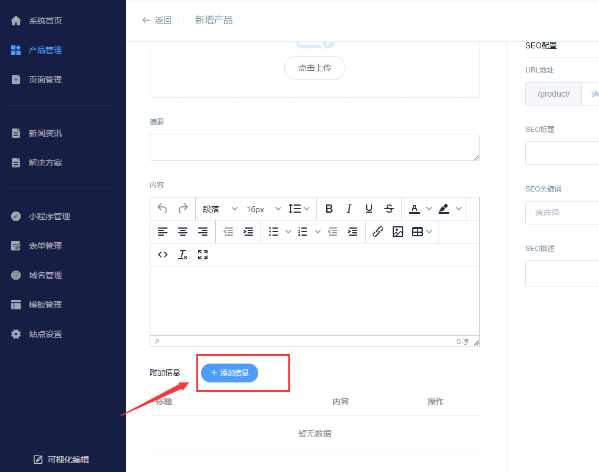Click the 添加信息 button
This screenshot has height=472, width=599.
[229, 372]
